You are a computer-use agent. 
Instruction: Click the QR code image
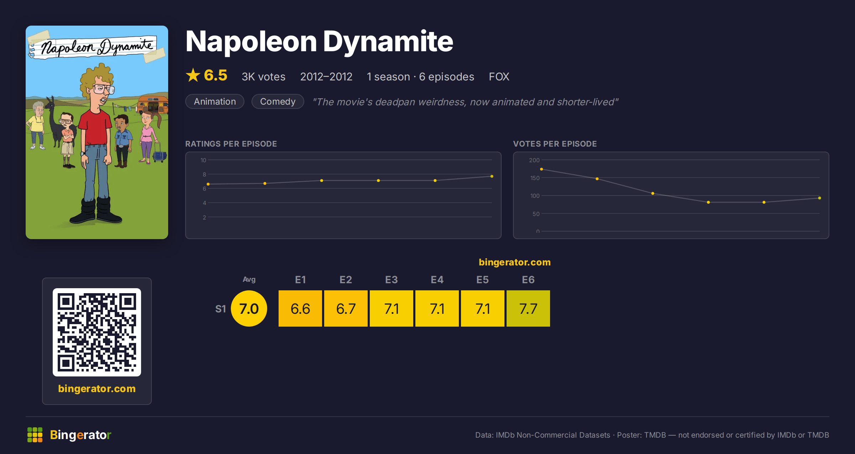[97, 332]
